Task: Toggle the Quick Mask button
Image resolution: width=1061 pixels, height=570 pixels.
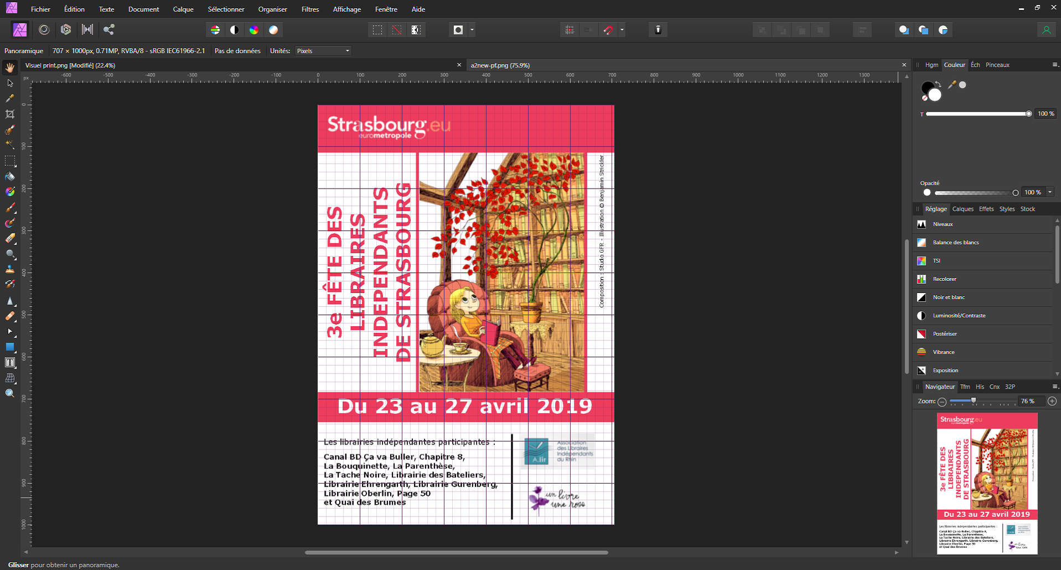Action: [x=458, y=30]
